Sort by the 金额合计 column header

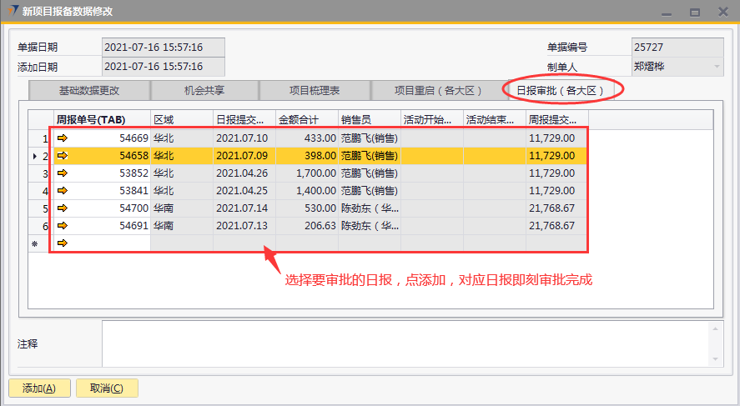point(306,119)
